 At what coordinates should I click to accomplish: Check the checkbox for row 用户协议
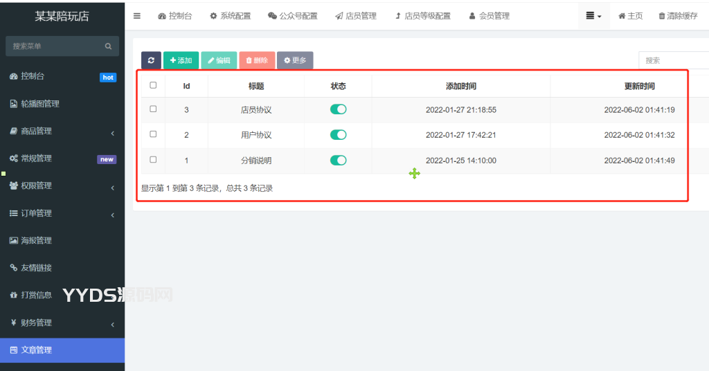[x=153, y=134]
